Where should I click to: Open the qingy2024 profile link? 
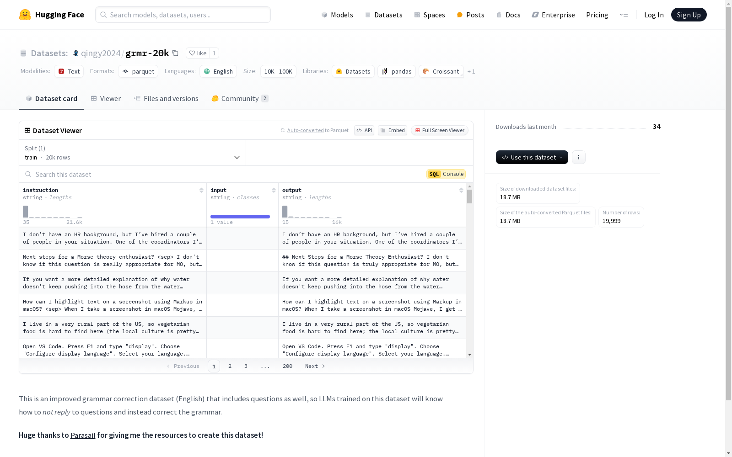[x=101, y=53]
